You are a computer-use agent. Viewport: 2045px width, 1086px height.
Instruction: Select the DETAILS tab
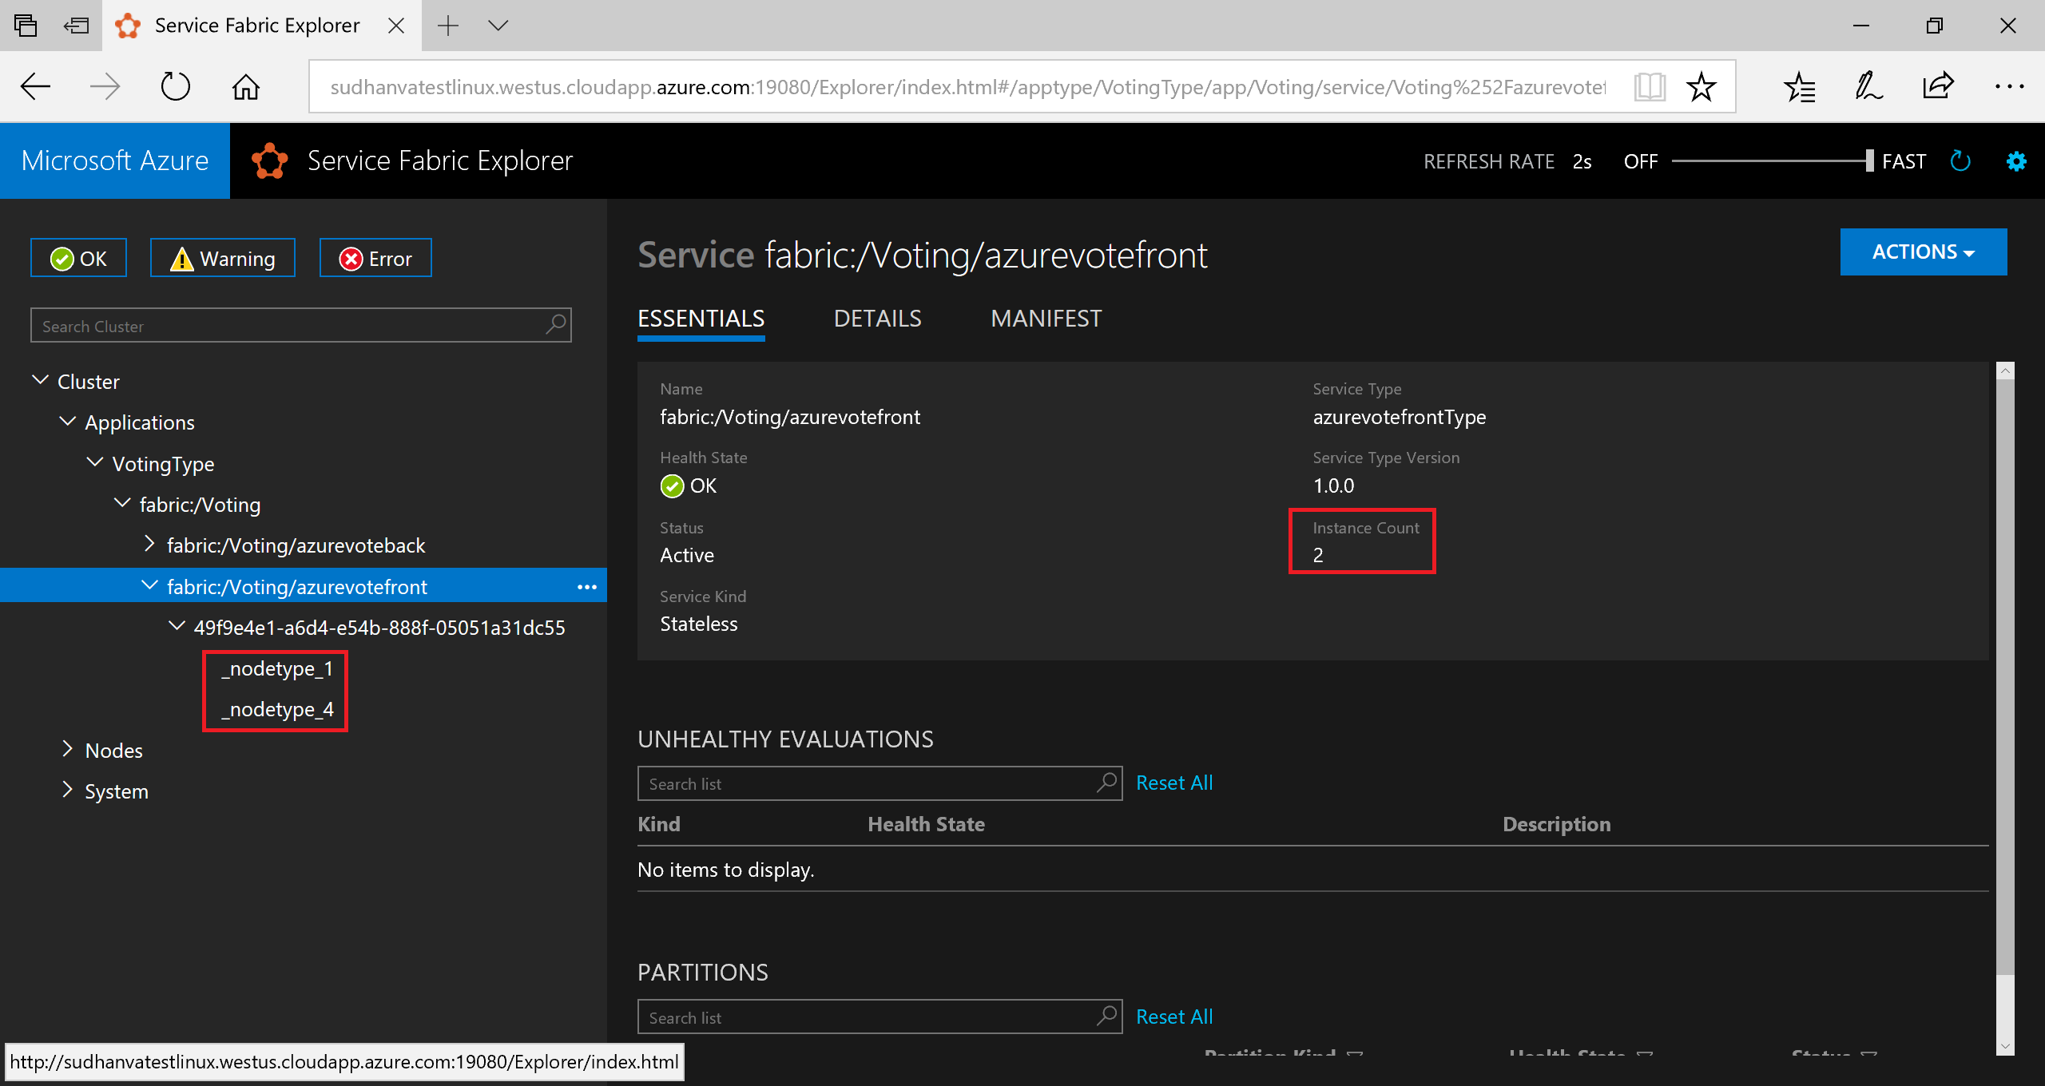[x=876, y=318]
